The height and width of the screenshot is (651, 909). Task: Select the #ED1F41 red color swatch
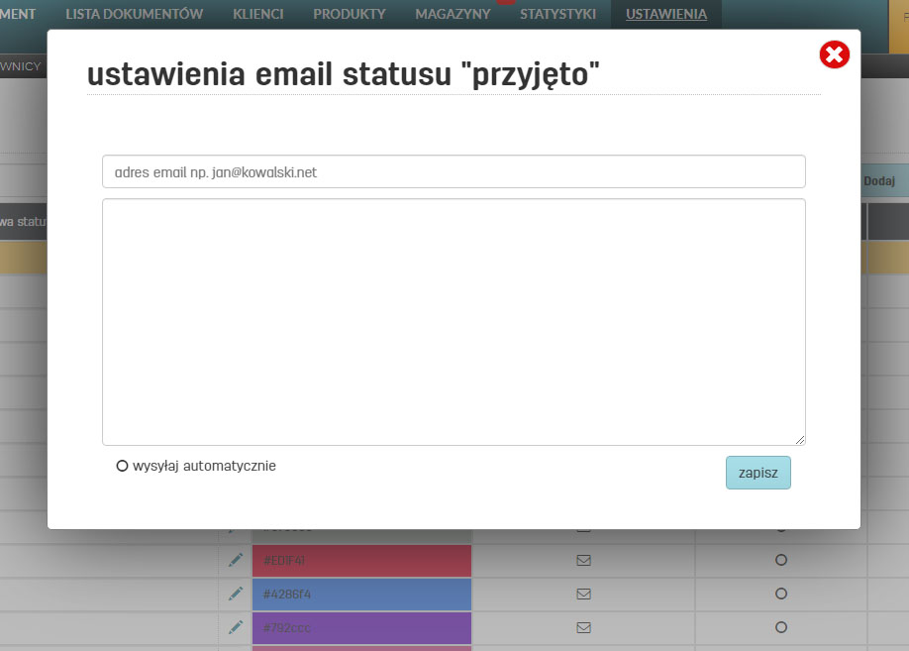[x=361, y=560]
